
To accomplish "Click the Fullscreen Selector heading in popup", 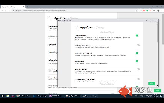I will pyautogui.click(x=80, y=69).
